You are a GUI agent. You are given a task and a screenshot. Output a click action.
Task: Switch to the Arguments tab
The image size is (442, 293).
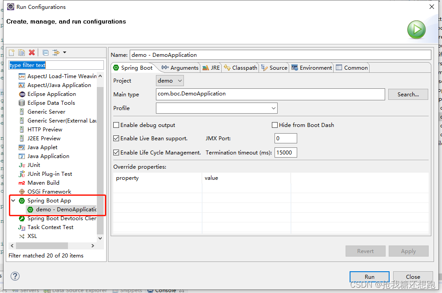(x=180, y=67)
